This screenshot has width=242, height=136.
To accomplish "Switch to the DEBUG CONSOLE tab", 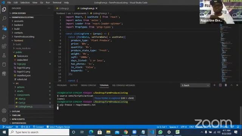I will tap(88, 85).
